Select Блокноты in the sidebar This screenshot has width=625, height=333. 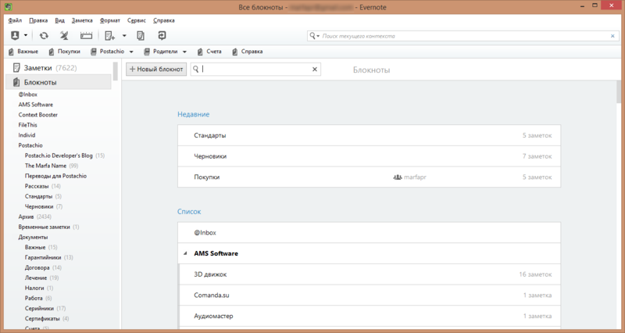(x=58, y=82)
